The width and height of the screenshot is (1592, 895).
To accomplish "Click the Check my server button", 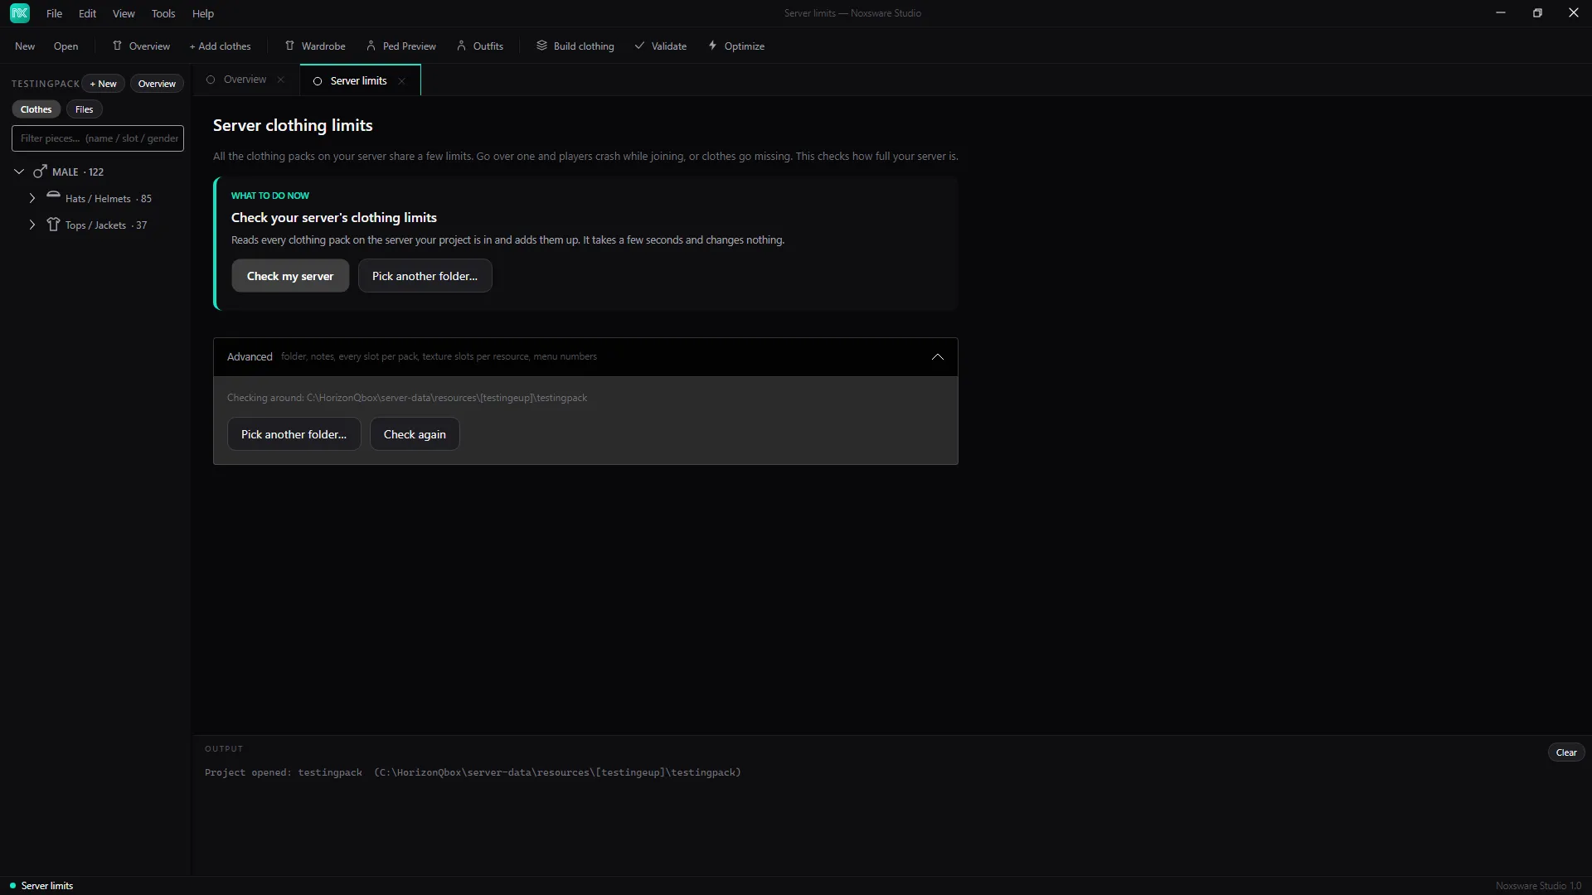I will [x=290, y=276].
